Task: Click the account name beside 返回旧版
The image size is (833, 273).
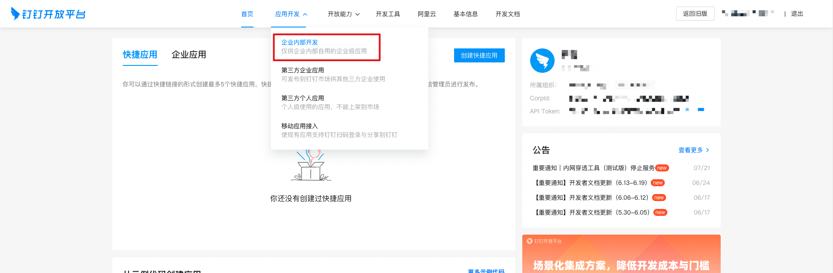Action: pyautogui.click(x=748, y=14)
